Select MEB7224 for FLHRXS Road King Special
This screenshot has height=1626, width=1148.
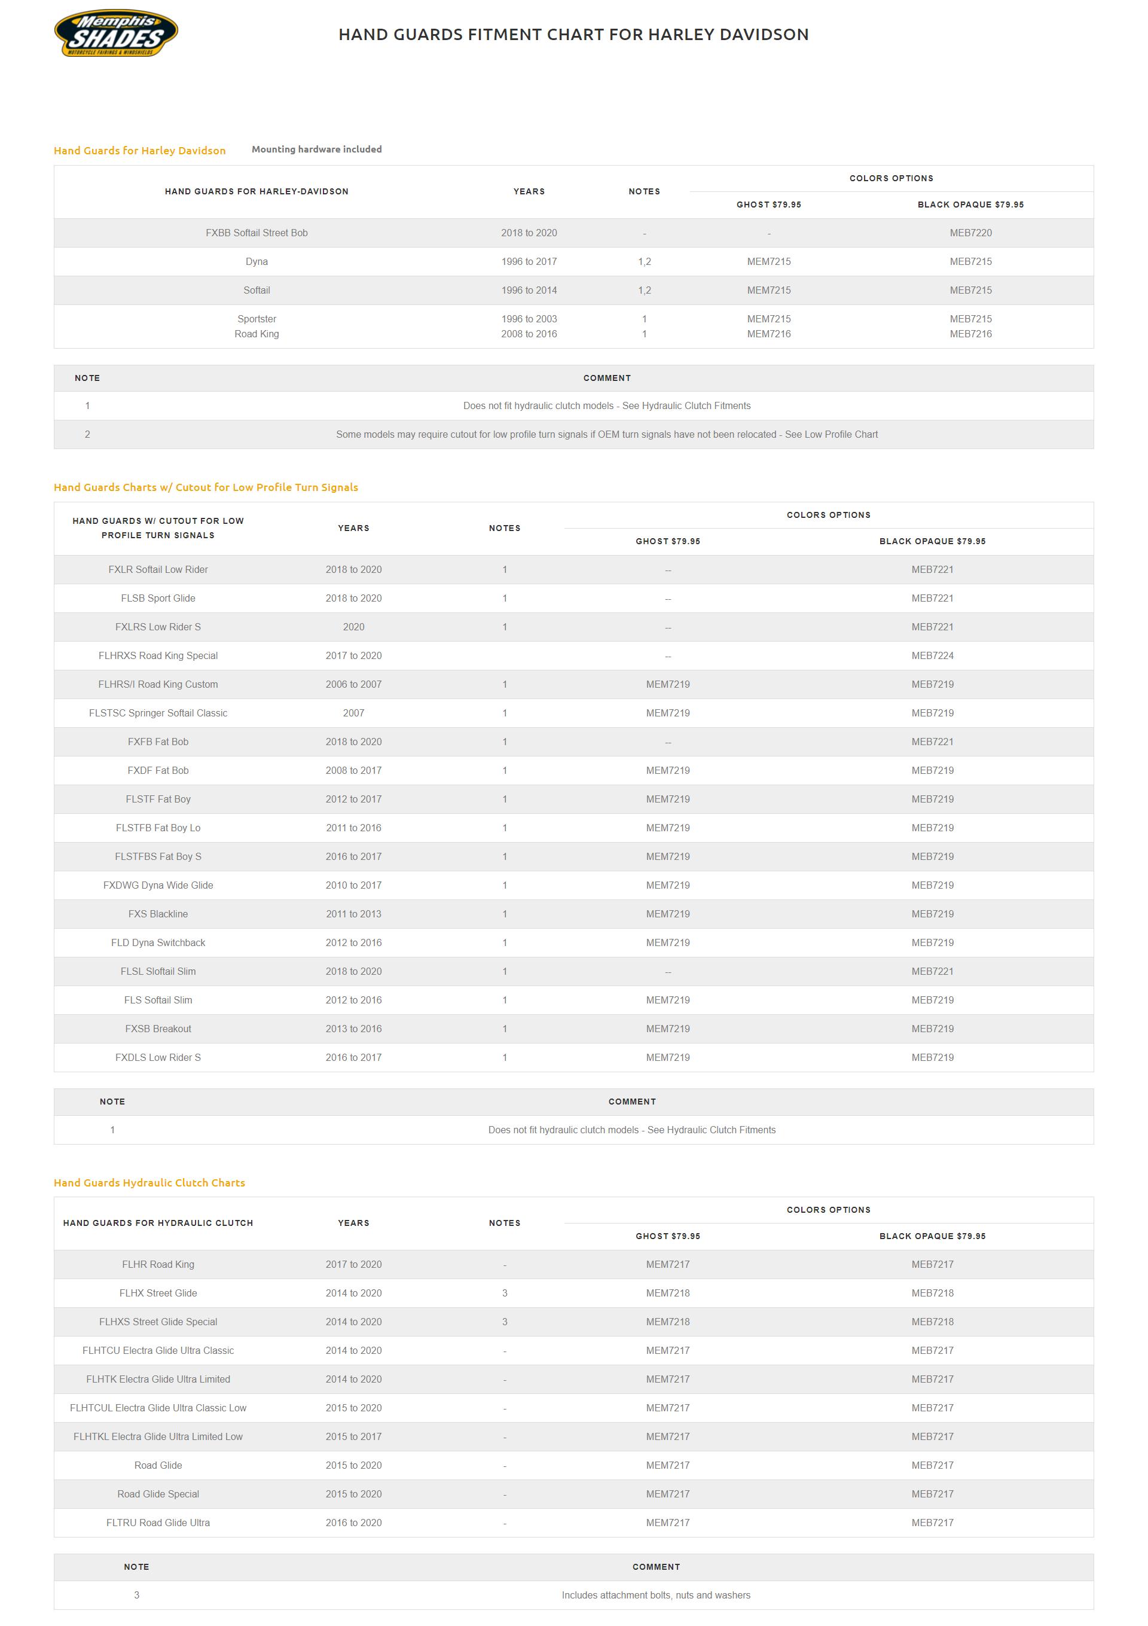pos(932,656)
